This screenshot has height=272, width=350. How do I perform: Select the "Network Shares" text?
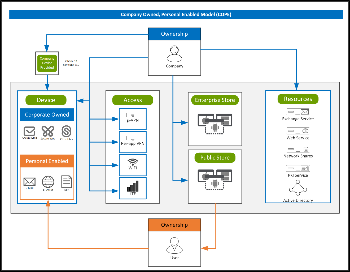298,156
